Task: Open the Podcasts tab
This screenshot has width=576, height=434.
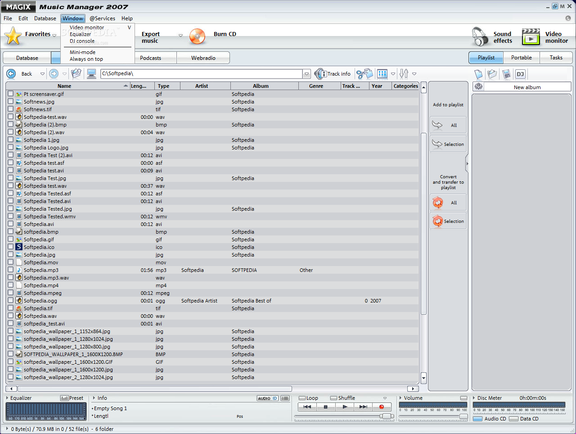Action: pyautogui.click(x=150, y=58)
